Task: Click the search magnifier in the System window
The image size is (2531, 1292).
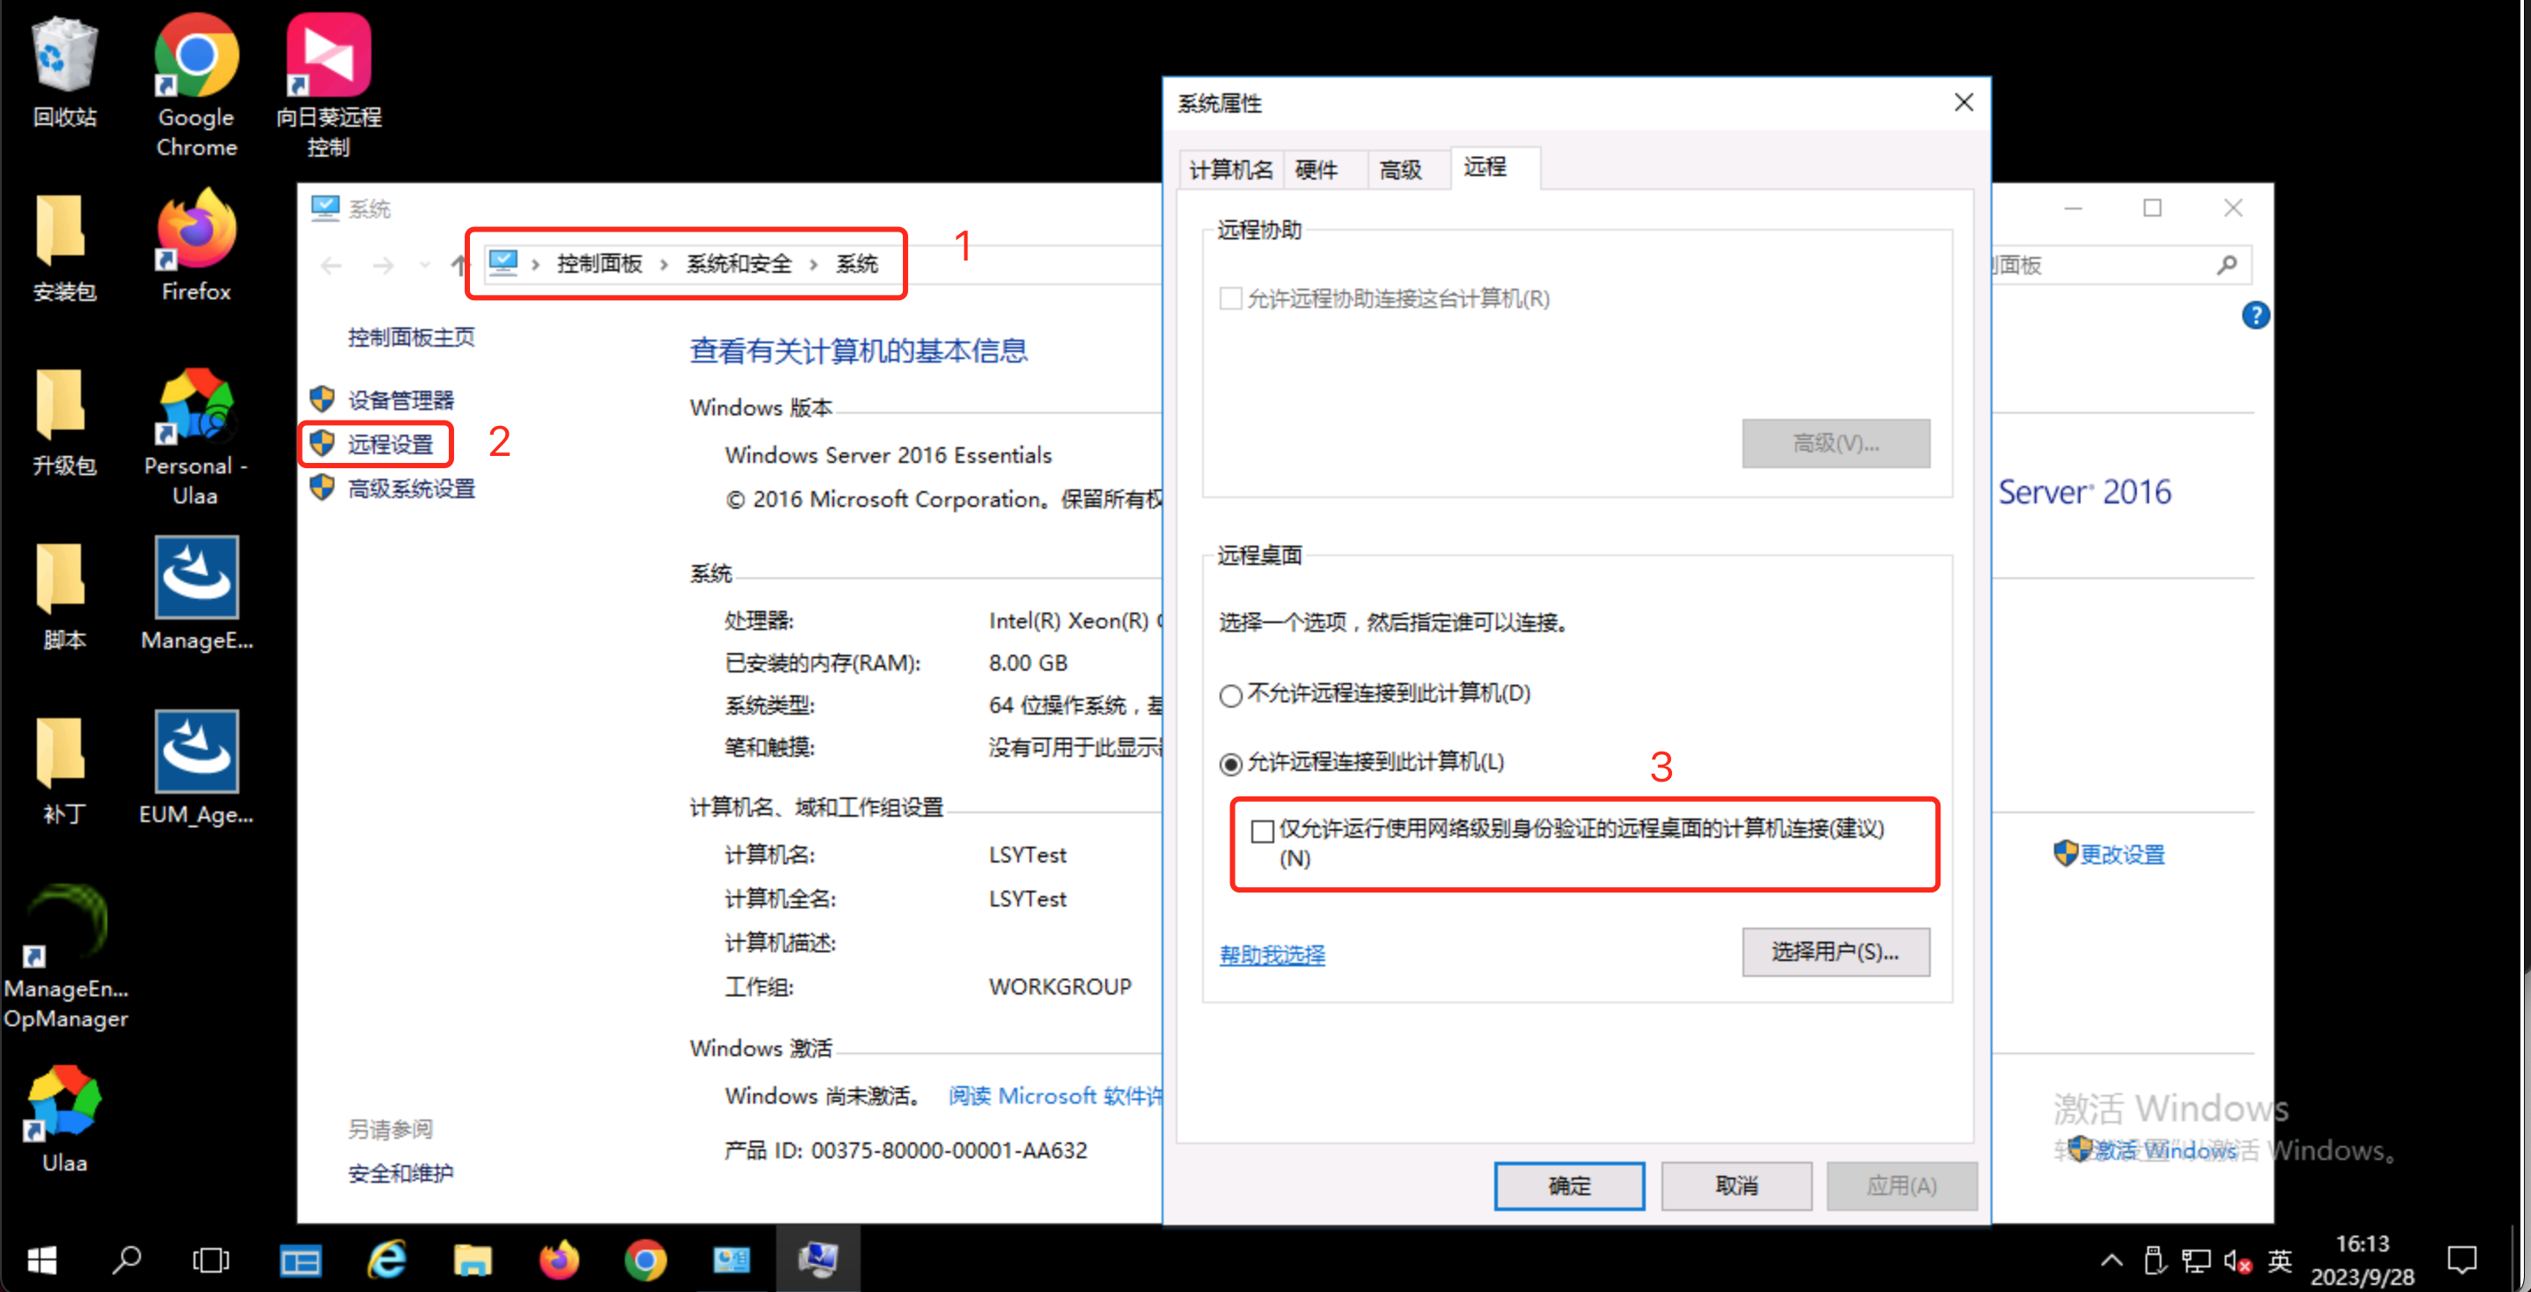Action: tap(2227, 265)
